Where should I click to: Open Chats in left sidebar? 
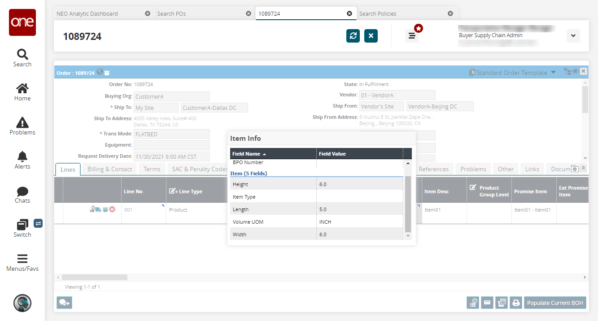[22, 194]
